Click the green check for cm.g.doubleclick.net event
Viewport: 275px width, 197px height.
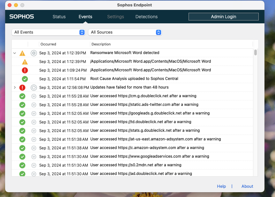point(22,96)
